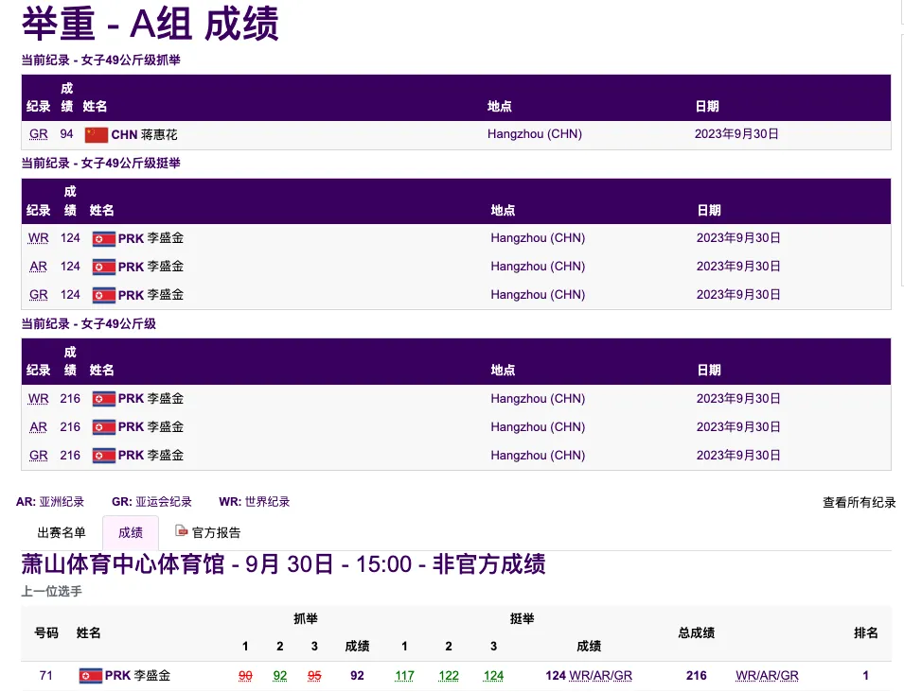Click GR abbreviation in the 抓举 record table
The width and height of the screenshot is (904, 692).
tap(39, 134)
